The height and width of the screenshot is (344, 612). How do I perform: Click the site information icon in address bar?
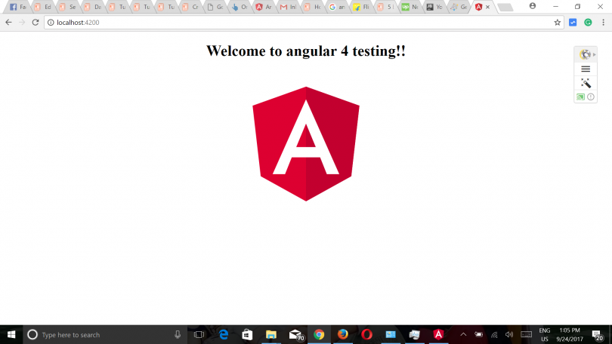tap(51, 23)
